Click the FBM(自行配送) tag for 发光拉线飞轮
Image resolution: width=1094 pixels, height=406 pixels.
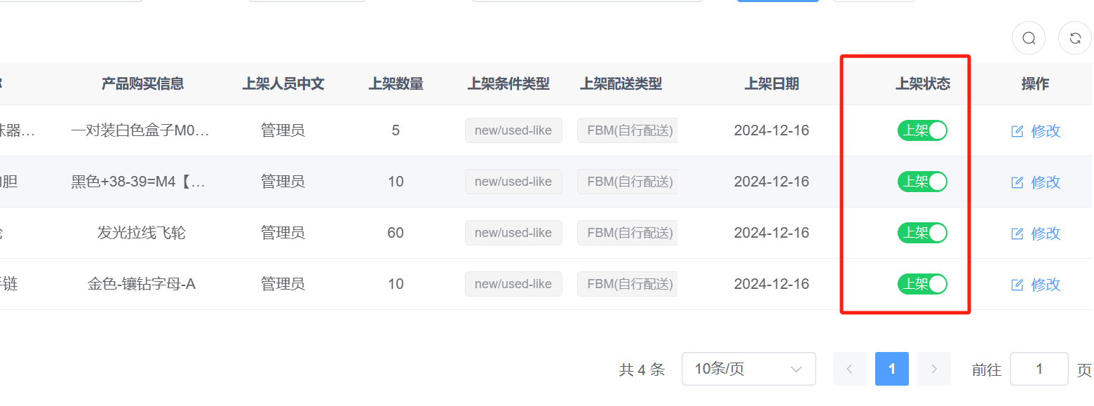point(627,233)
